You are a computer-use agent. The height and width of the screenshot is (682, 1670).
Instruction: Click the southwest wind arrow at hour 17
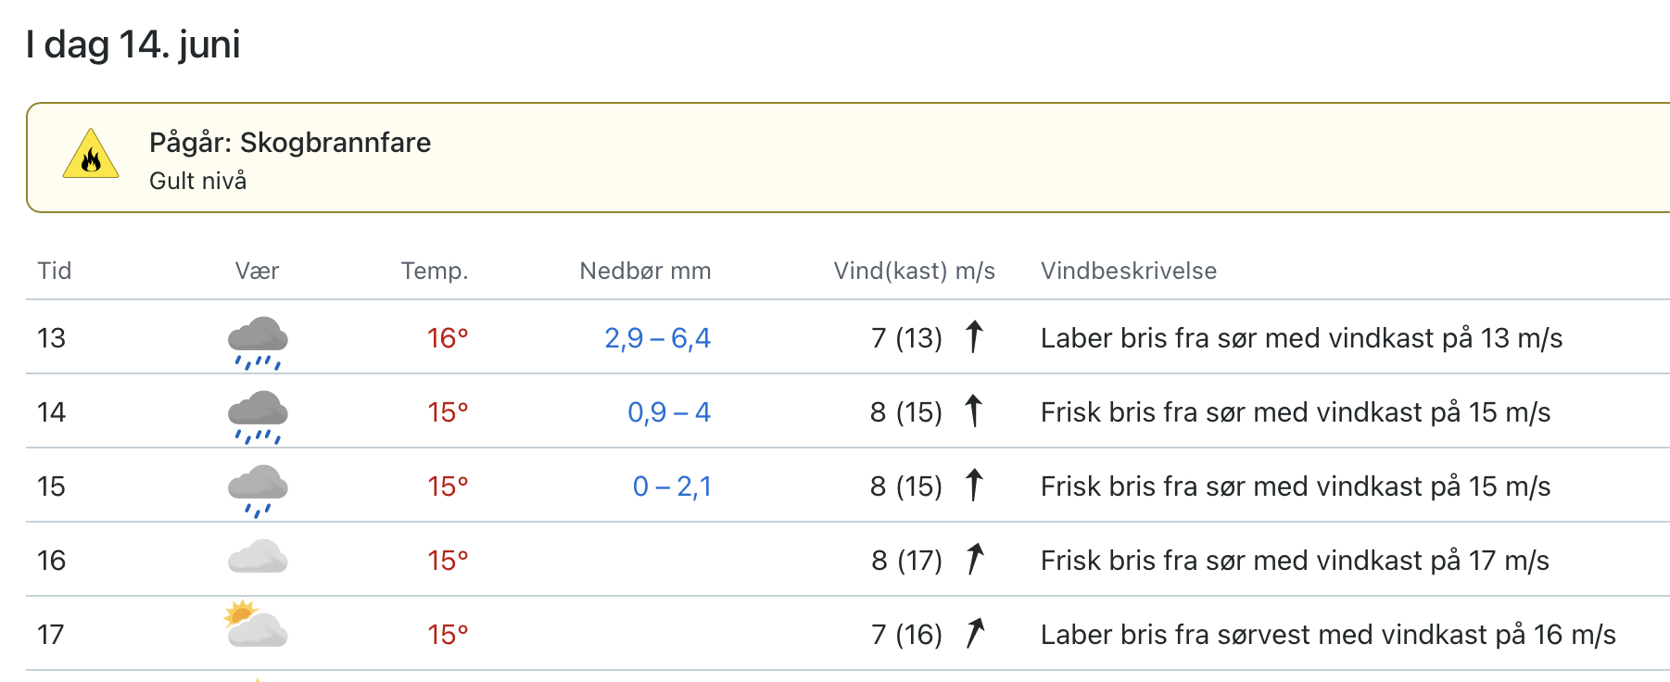pyautogui.click(x=975, y=634)
